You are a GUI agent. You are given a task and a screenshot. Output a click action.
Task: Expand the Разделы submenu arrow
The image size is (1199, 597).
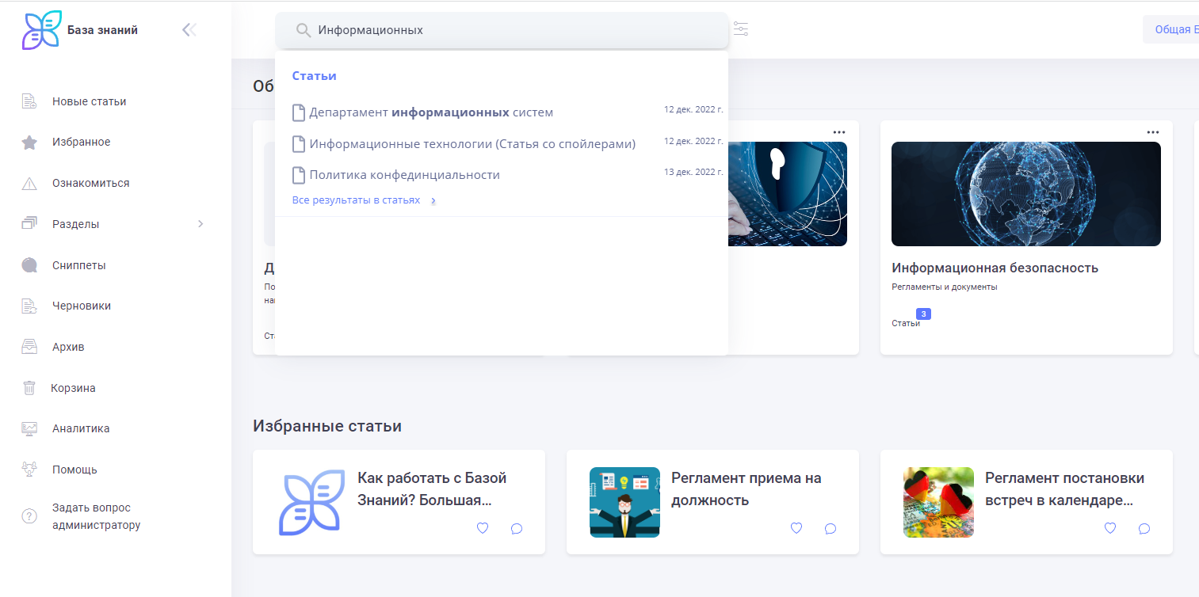pos(200,224)
